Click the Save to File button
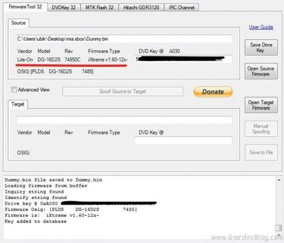The width and height of the screenshot is (284, 243). point(261,152)
